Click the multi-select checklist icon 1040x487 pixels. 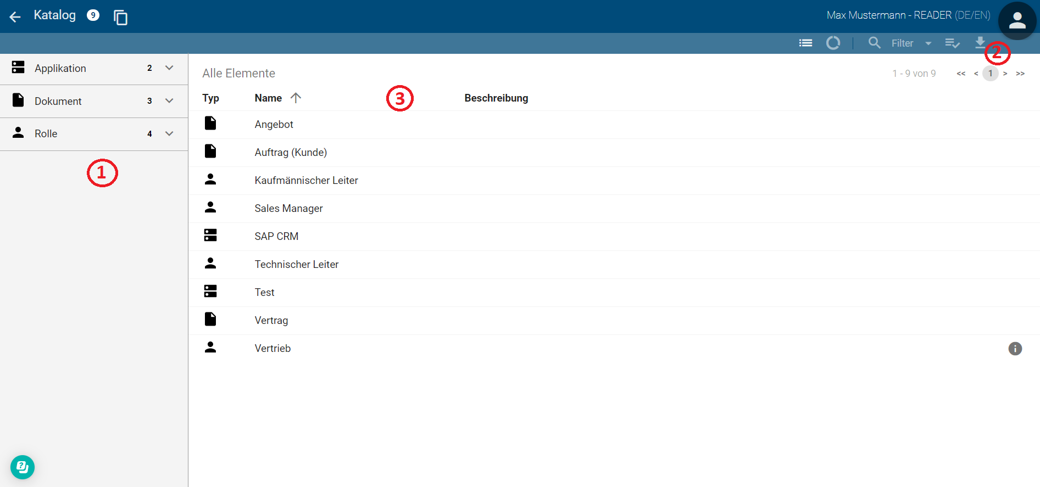click(952, 43)
